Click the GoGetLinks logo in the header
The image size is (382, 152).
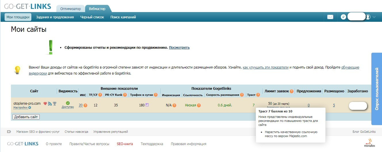[x=28, y=6]
